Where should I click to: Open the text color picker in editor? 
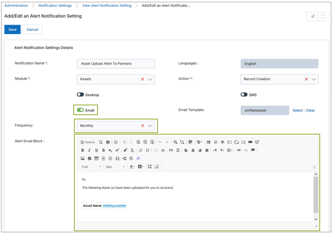(132, 167)
